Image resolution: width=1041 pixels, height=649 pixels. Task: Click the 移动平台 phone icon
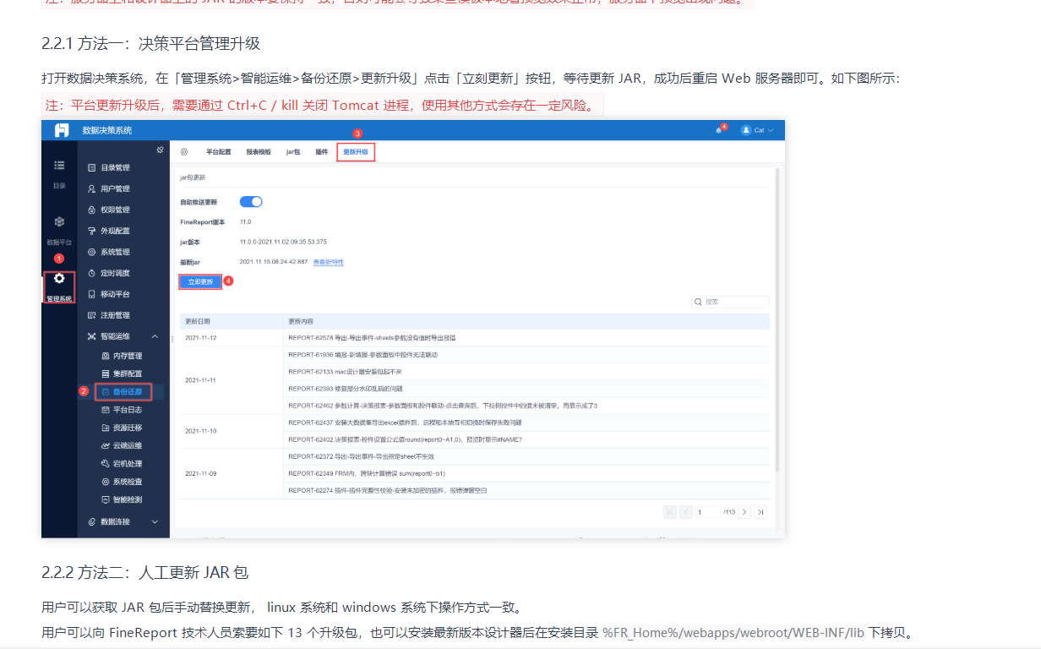tap(92, 294)
